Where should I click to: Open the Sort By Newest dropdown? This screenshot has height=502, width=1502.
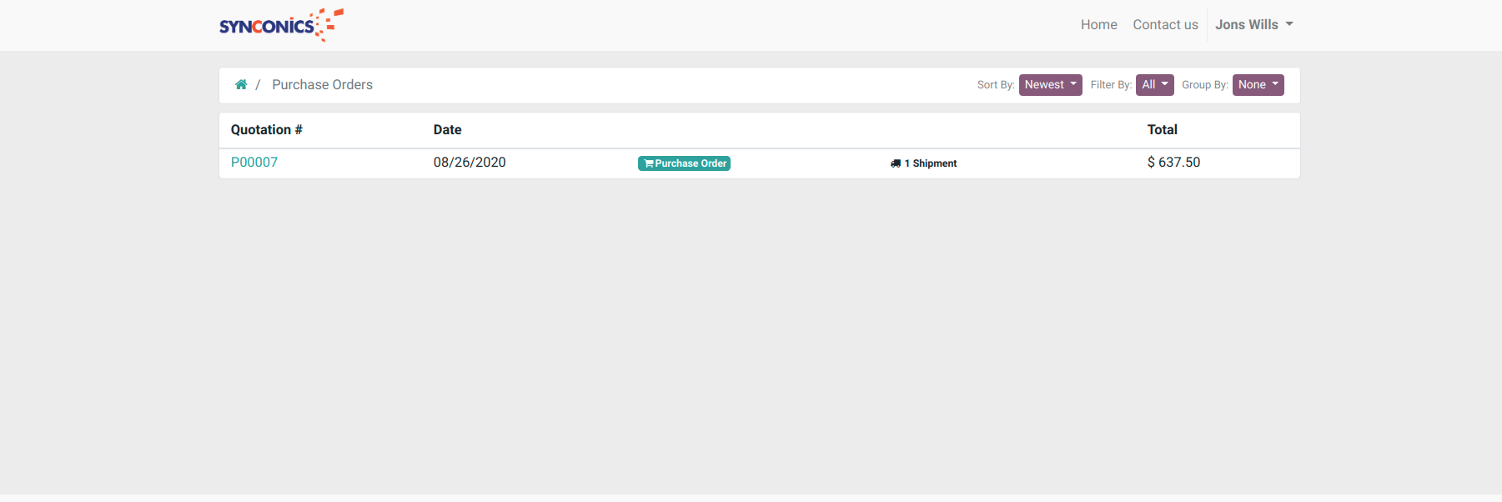[1050, 85]
